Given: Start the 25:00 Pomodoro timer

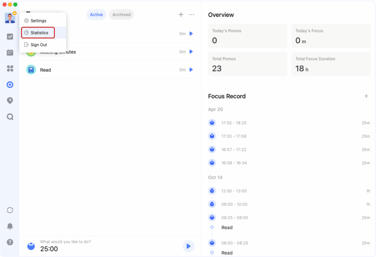Looking at the screenshot, I should pos(188,246).
